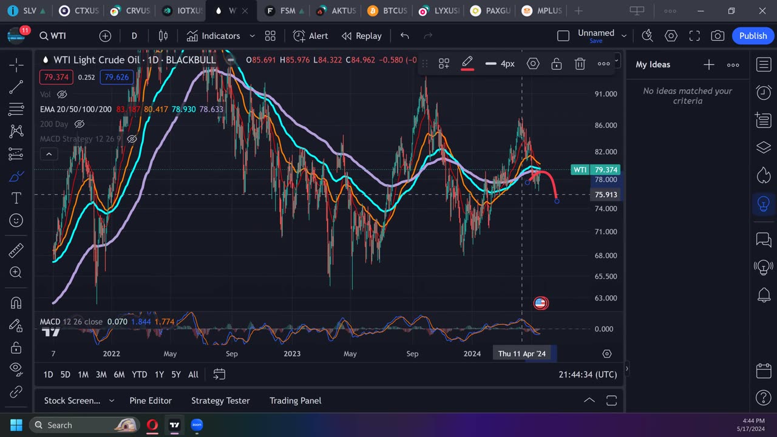This screenshot has width=777, height=437.
Task: Hide all drawings with eye icon
Action: (x=16, y=370)
